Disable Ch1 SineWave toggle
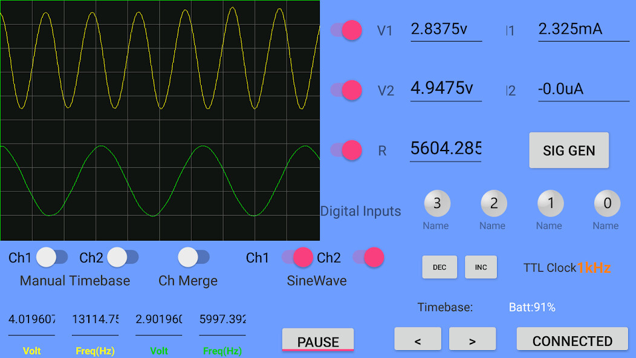This screenshot has width=636, height=358. pos(297,258)
